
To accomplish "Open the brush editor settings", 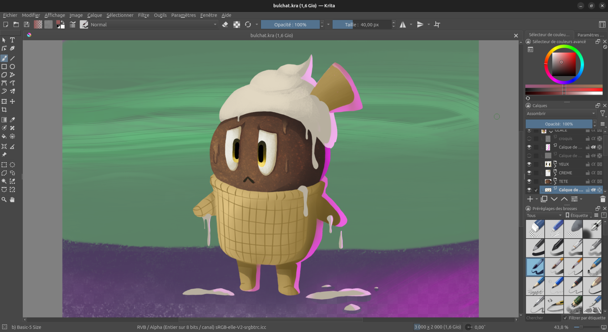I will click(73, 25).
